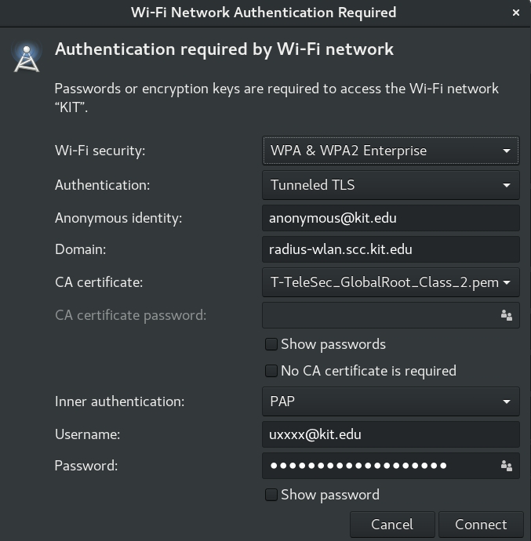531x541 pixels.
Task: Open the Inner authentication PAP dropdown
Action: point(390,401)
